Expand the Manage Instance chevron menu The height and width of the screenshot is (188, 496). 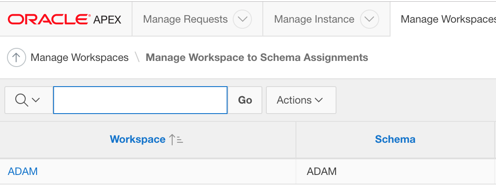[x=370, y=20]
